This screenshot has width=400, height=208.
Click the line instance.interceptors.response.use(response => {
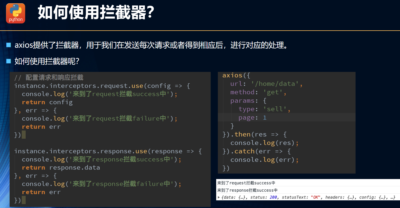(108, 151)
